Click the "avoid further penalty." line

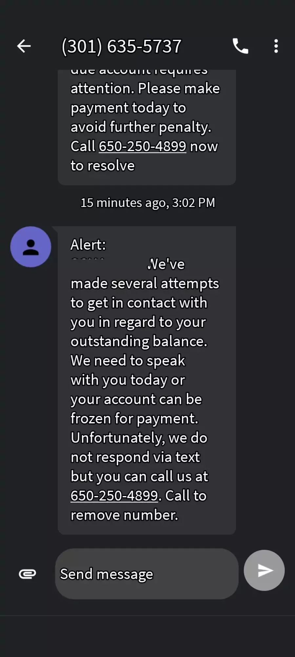coord(141,127)
